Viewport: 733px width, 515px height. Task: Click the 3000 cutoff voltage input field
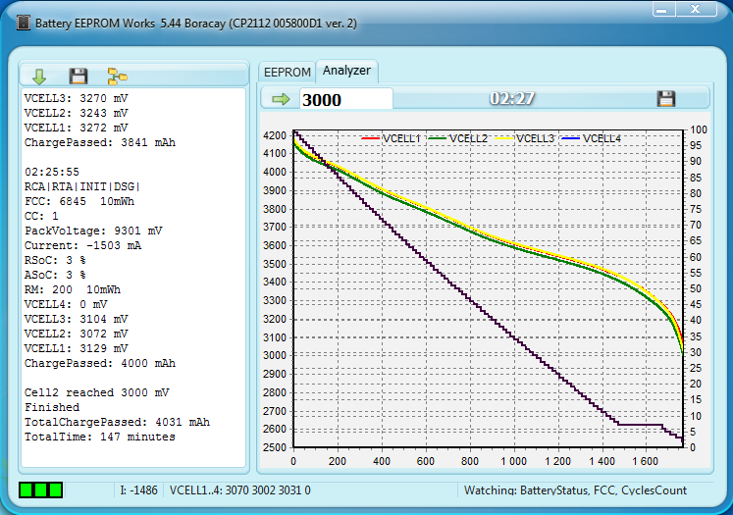pyautogui.click(x=344, y=99)
